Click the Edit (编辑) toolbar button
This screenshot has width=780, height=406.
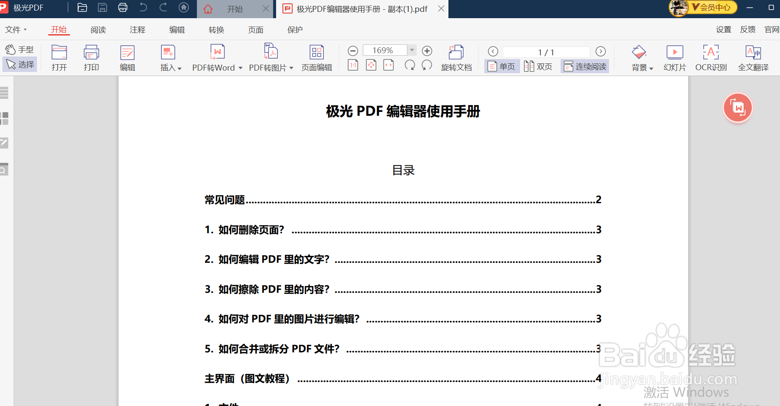click(127, 58)
